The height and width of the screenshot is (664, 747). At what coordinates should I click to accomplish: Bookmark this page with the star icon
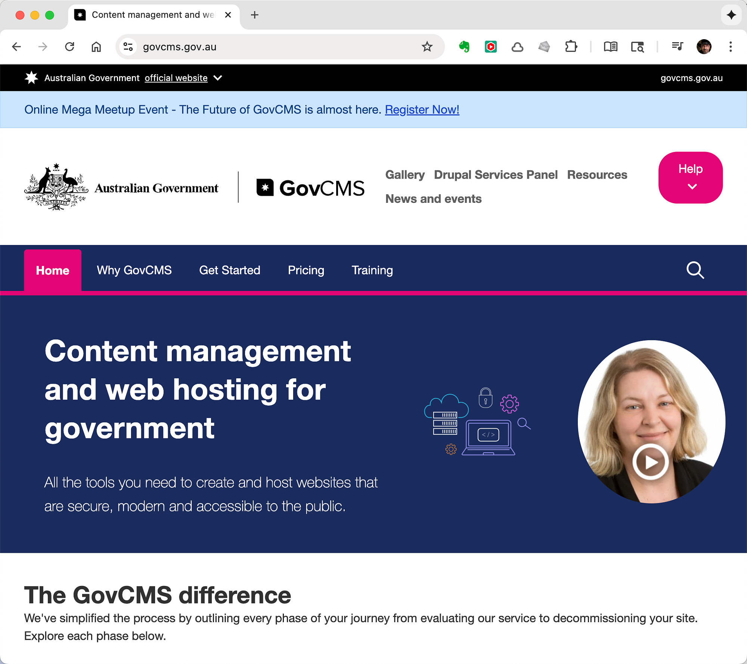(427, 47)
